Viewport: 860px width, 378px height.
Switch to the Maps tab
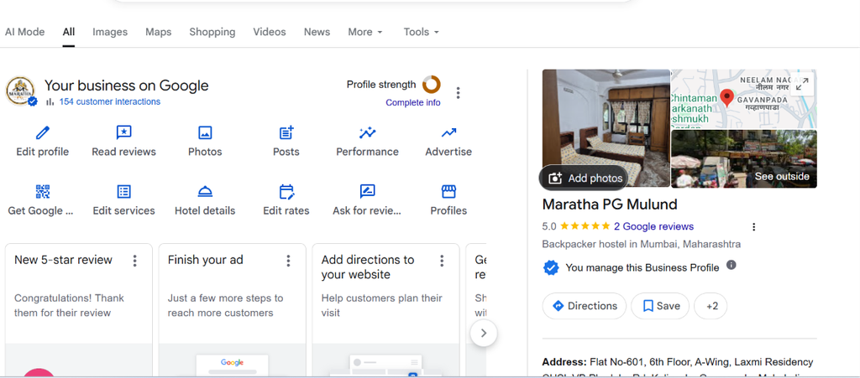pyautogui.click(x=159, y=32)
